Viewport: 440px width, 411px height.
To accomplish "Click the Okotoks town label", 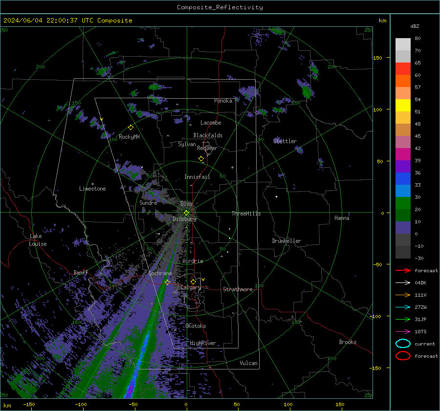I will click(x=196, y=326).
